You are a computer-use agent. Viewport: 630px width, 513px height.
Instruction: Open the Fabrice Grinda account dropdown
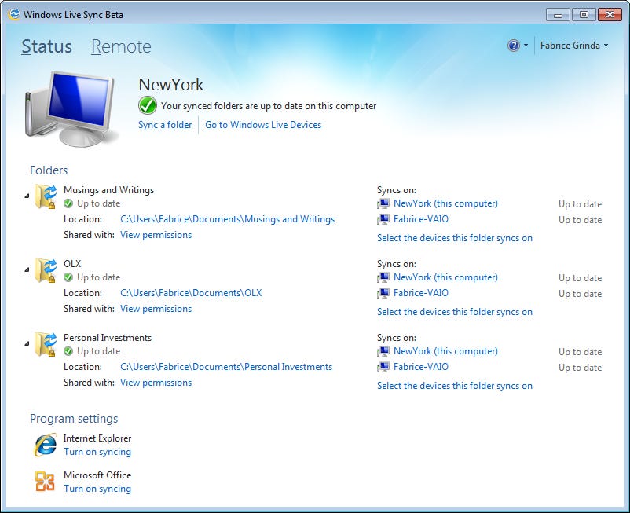(x=574, y=46)
